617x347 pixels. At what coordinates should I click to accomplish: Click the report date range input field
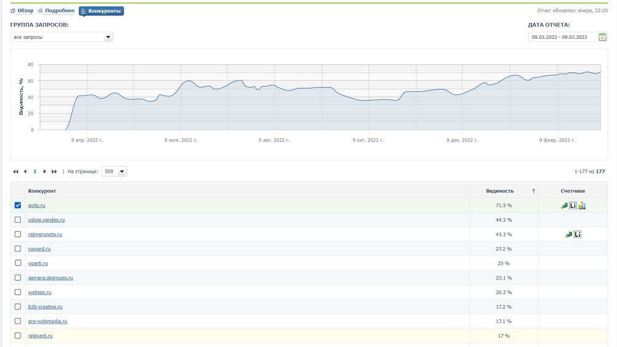[563, 37]
